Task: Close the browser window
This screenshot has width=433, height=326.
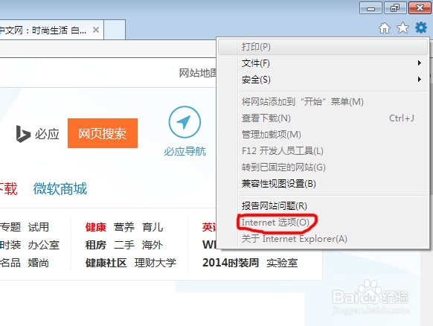Action: [420, 8]
